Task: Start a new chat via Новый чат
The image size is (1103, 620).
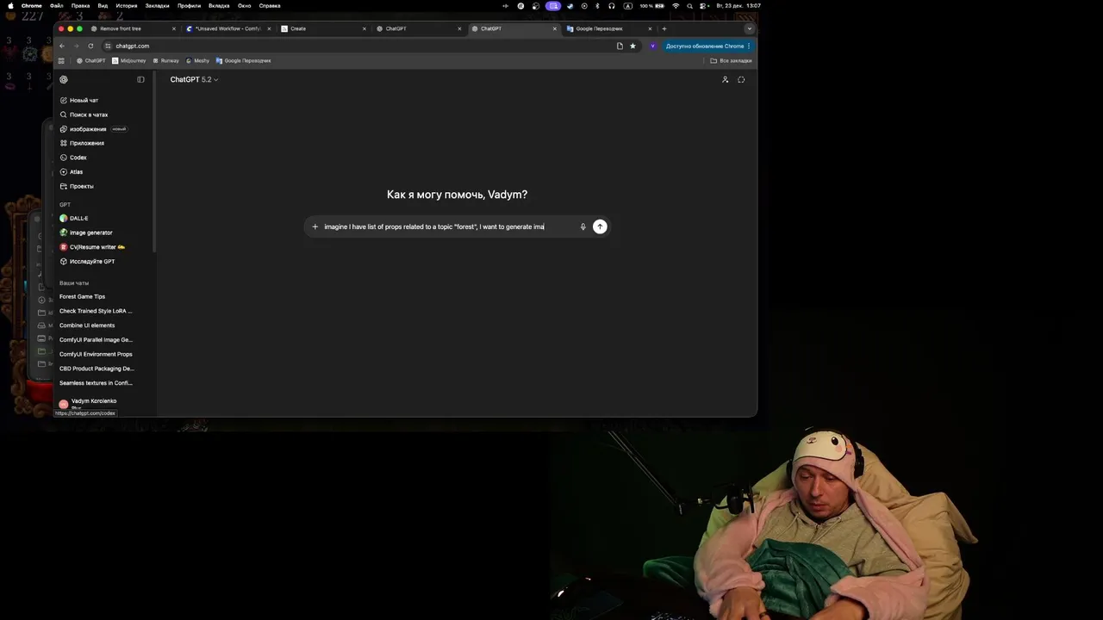Action: tap(78, 100)
